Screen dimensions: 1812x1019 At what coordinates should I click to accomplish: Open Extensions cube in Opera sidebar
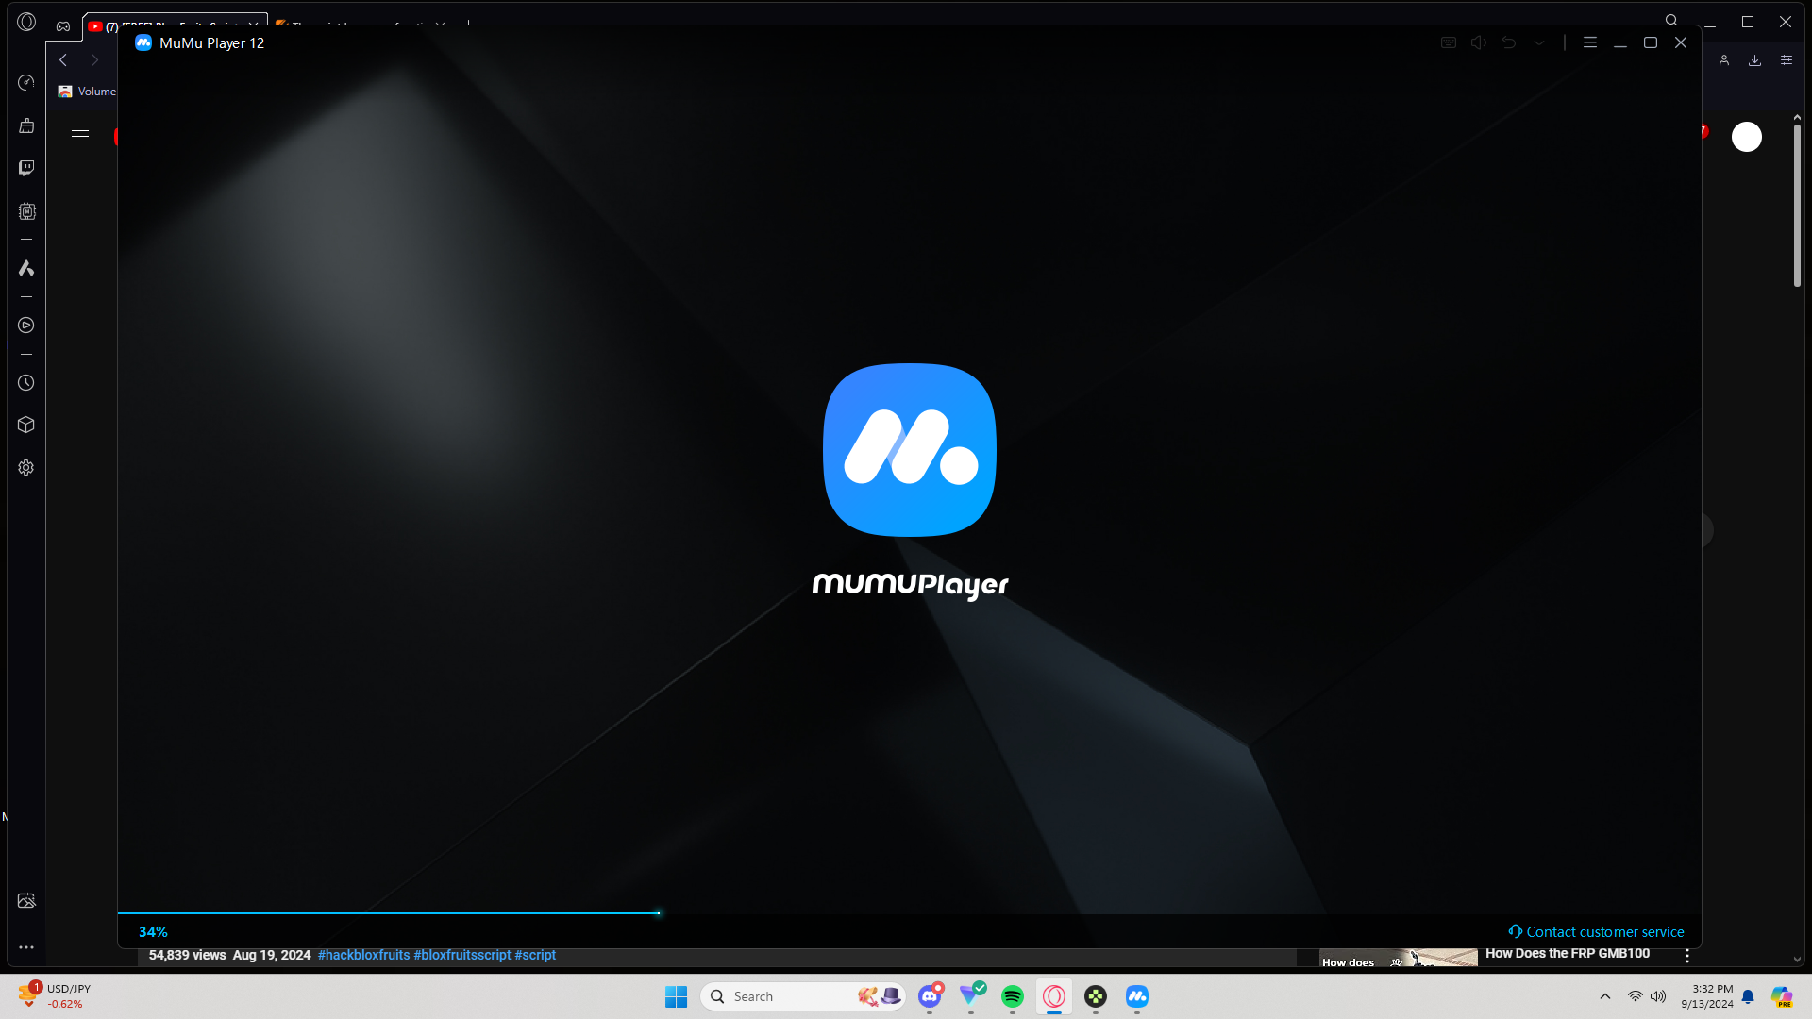click(26, 425)
